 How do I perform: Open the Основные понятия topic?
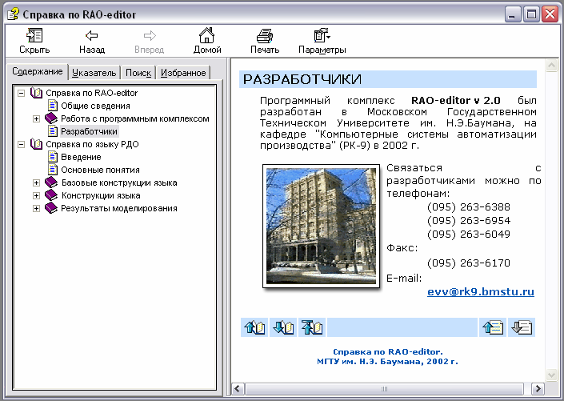coord(100,170)
